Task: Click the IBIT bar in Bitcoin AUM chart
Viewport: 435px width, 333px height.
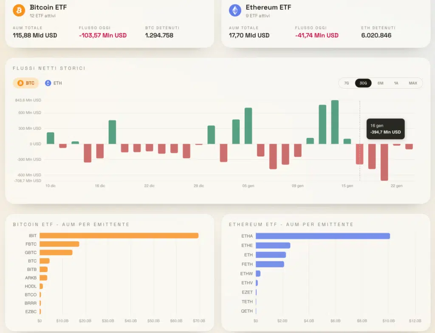Action: point(119,236)
